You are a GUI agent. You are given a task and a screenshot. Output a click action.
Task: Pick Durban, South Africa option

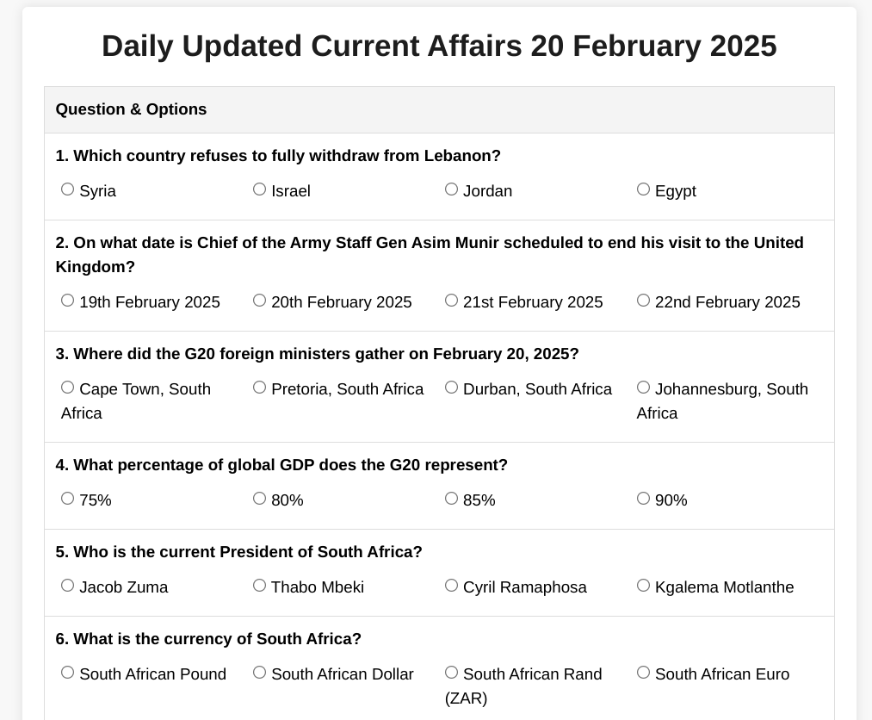coord(452,388)
